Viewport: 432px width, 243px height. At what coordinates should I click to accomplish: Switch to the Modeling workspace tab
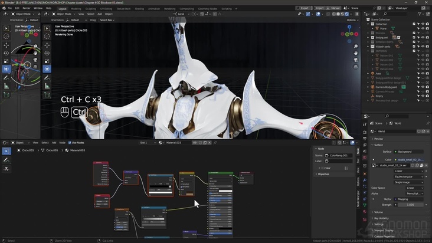76,9
